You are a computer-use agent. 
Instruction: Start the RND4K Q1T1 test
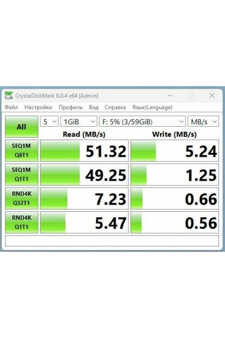pos(21,222)
